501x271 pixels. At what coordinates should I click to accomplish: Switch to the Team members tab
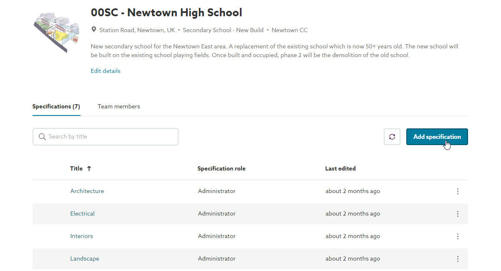coord(119,107)
